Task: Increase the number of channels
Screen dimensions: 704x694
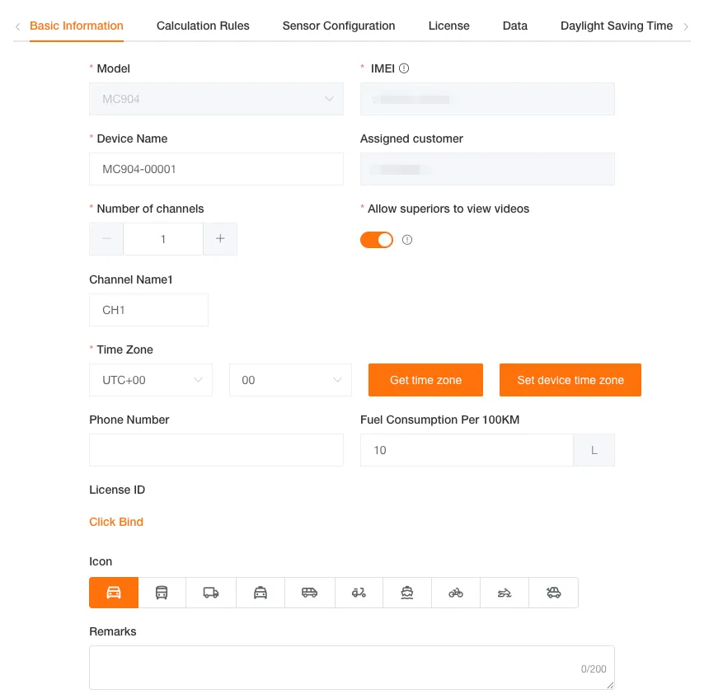Action: (220, 239)
